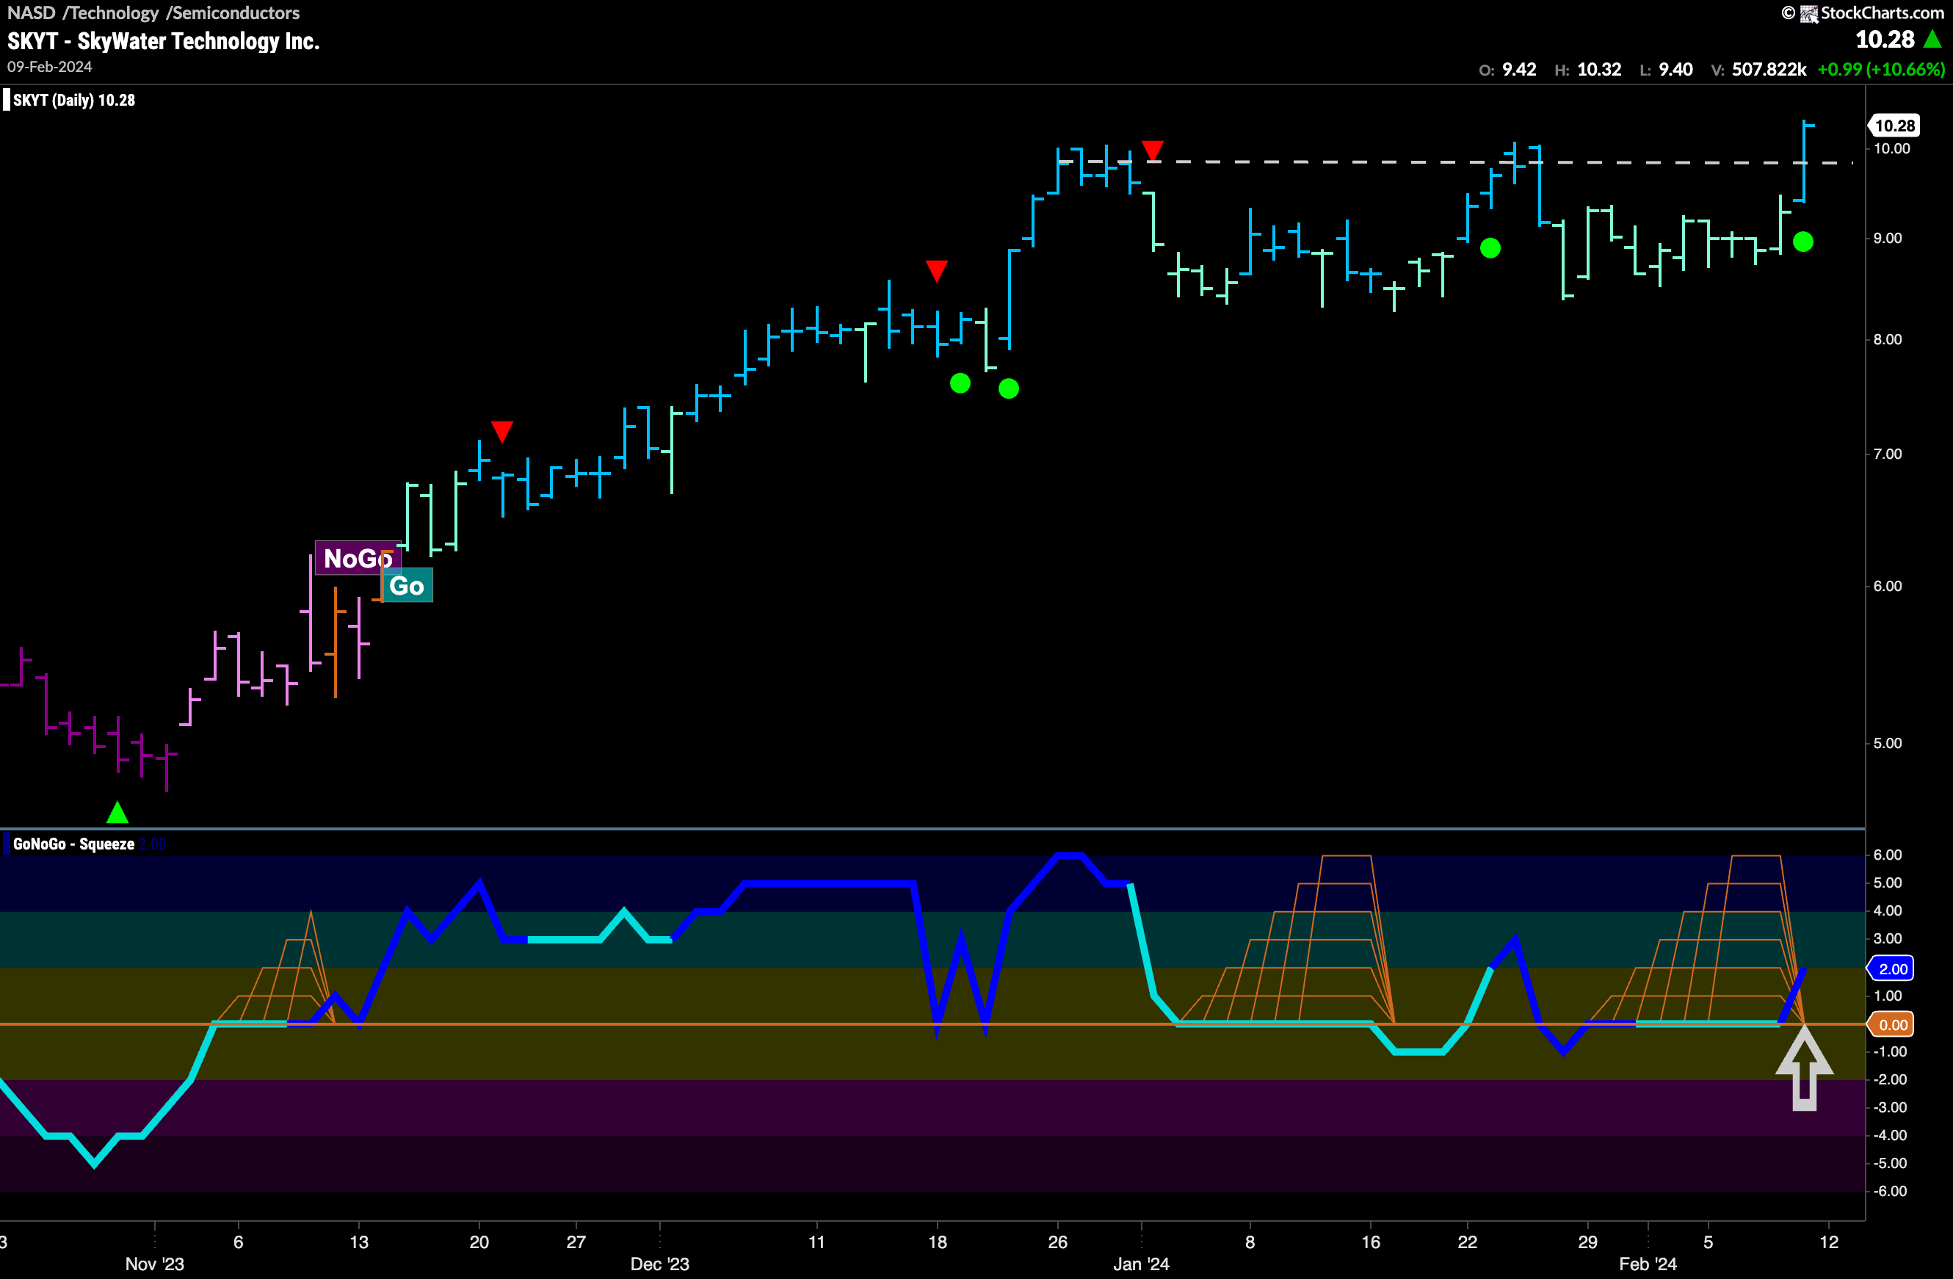This screenshot has height=1279, width=1953.
Task: Select the red triangle marker at early January peak
Action: tap(1152, 150)
